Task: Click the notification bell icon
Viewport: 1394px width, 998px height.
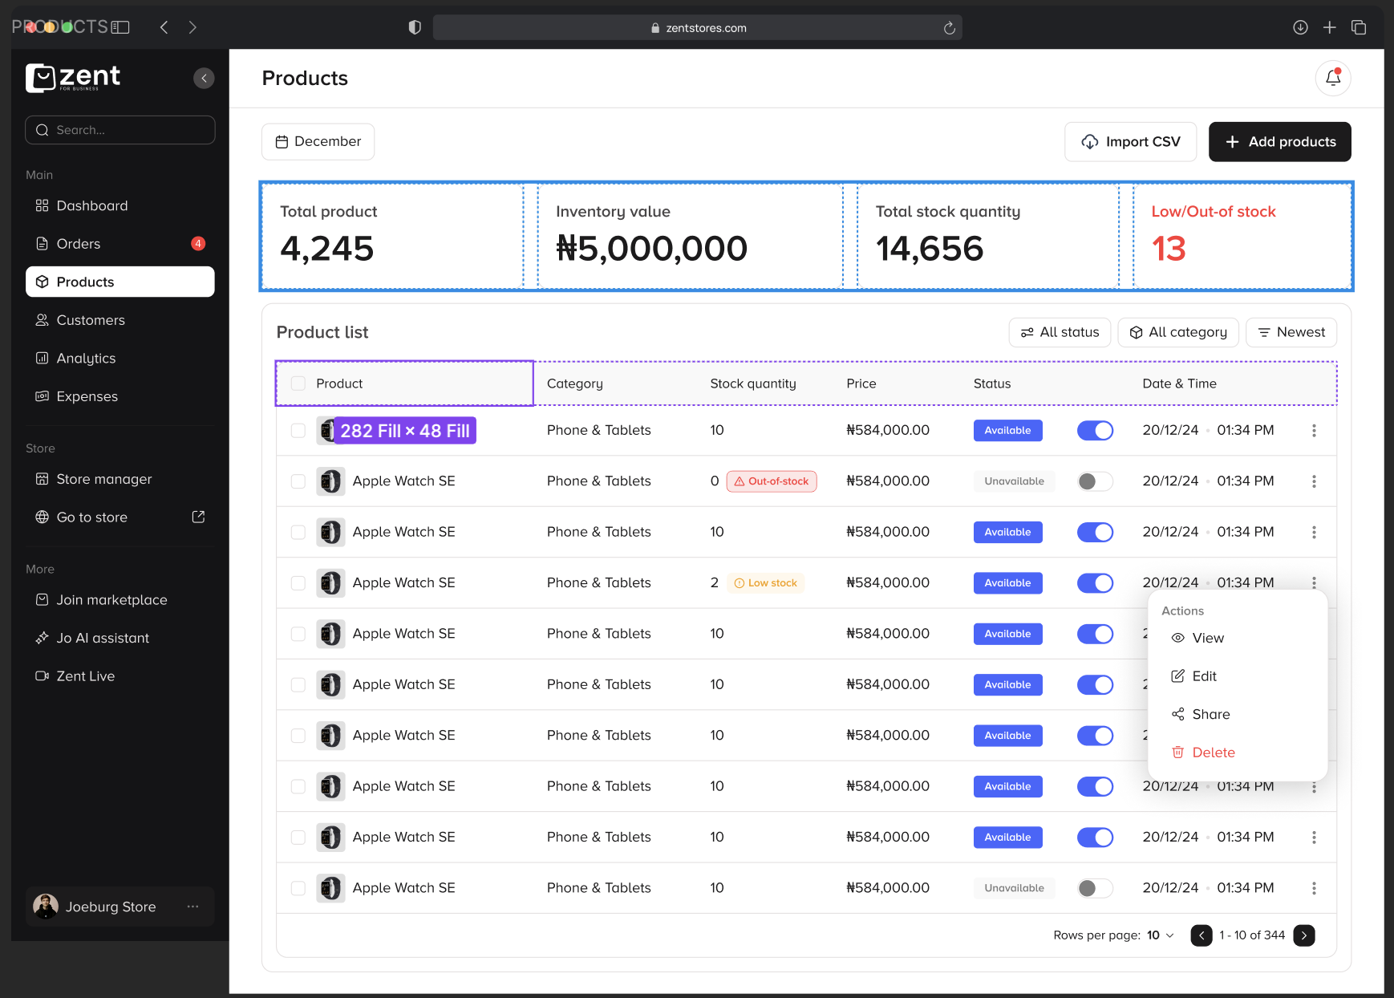Action: click(1333, 78)
